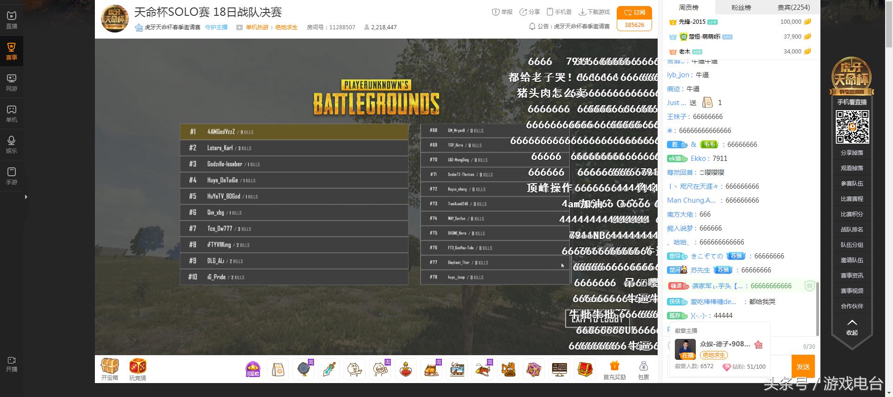Screen dimensions: 893x397
Task: Open the 绝地求生 game category link
Action: [x=286, y=27]
